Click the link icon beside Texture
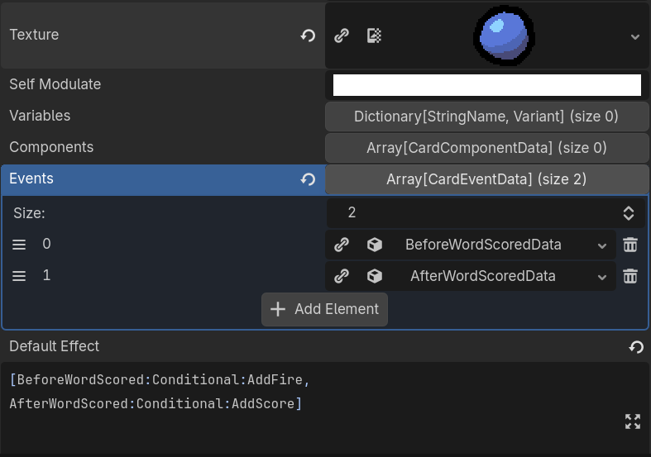Viewport: 651px width, 457px height. click(341, 36)
